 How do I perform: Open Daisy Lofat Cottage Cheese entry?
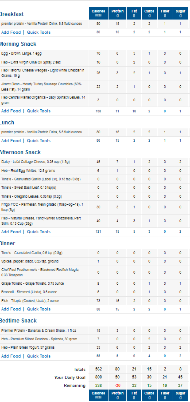(x=35, y=162)
